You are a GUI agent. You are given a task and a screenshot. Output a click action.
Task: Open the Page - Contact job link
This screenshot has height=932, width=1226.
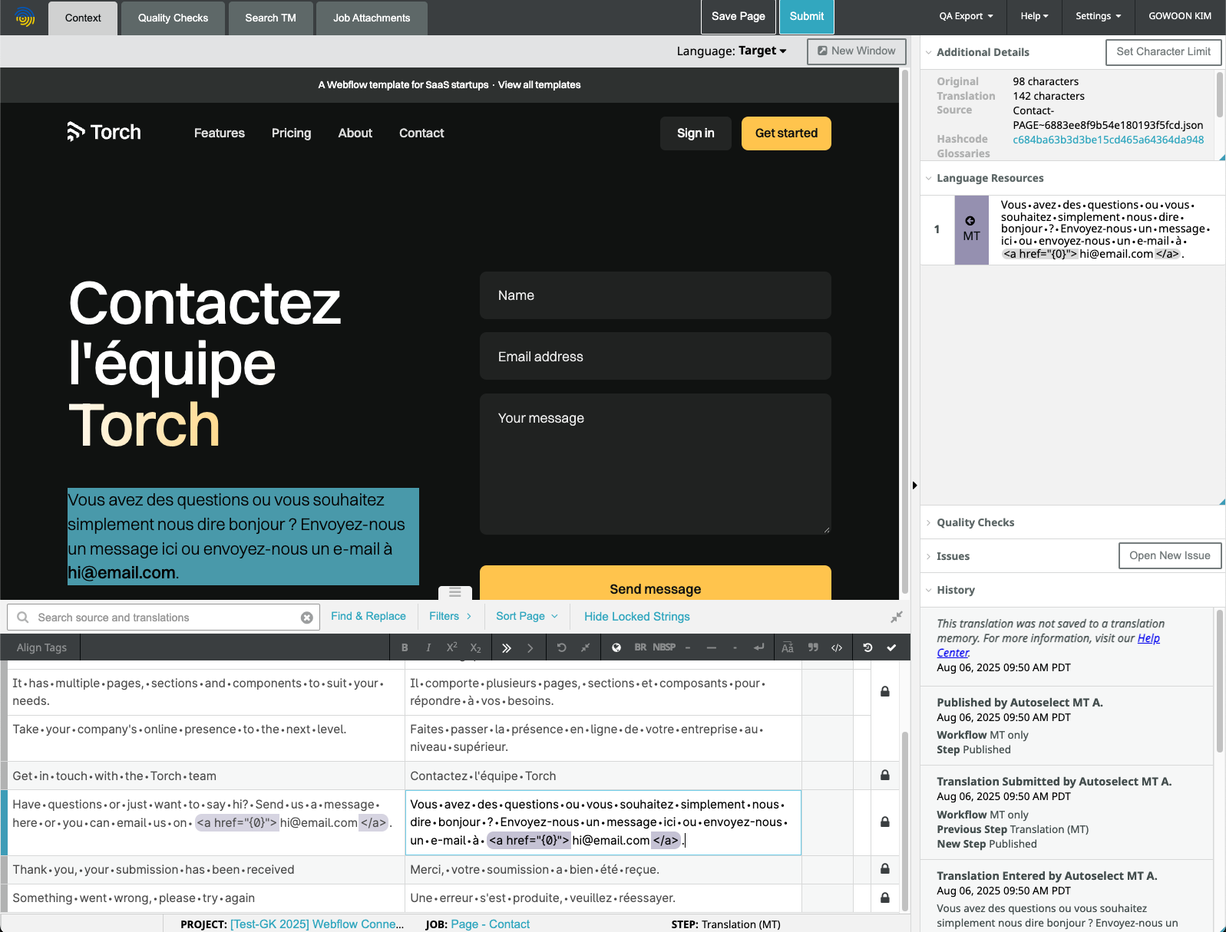[x=490, y=924]
